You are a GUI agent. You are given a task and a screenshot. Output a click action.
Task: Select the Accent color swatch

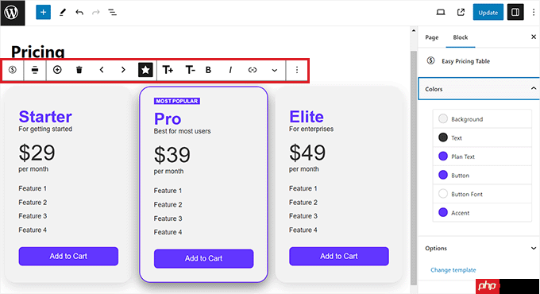pos(443,213)
